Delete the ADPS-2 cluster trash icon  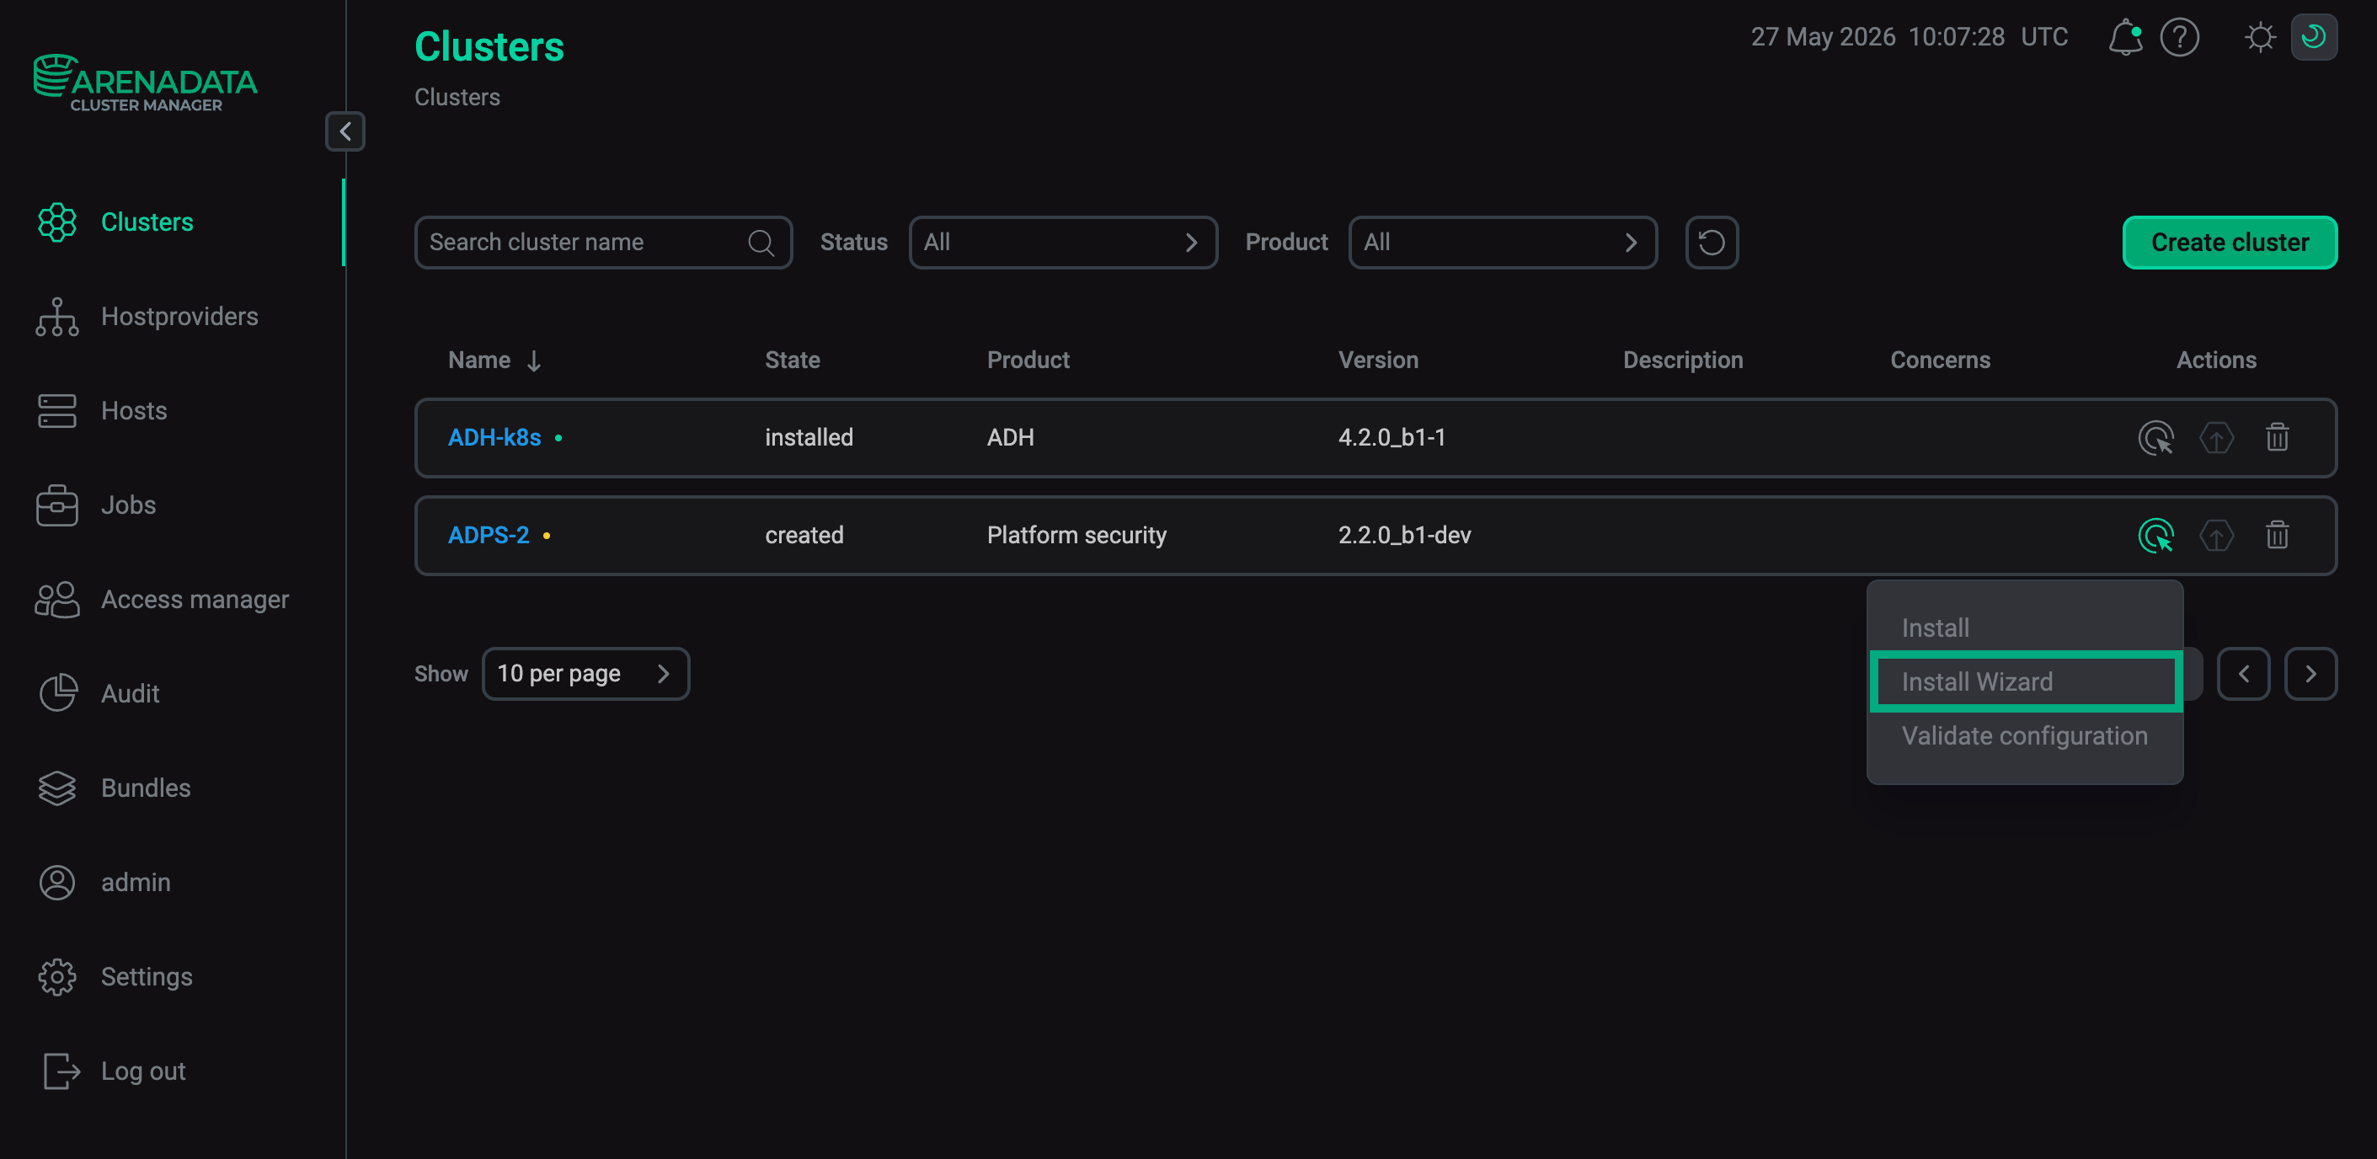point(2277,535)
